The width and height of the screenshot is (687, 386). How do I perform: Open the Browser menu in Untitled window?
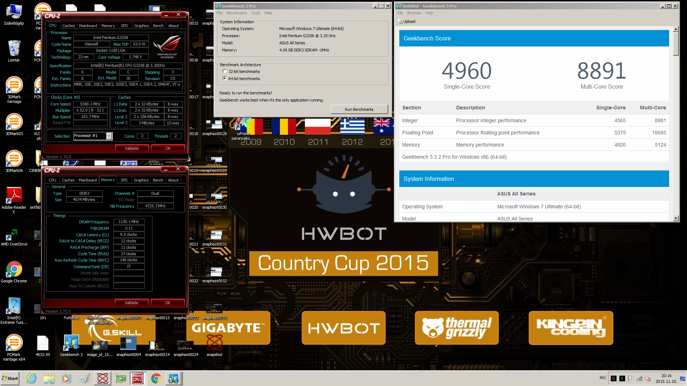tap(414, 13)
